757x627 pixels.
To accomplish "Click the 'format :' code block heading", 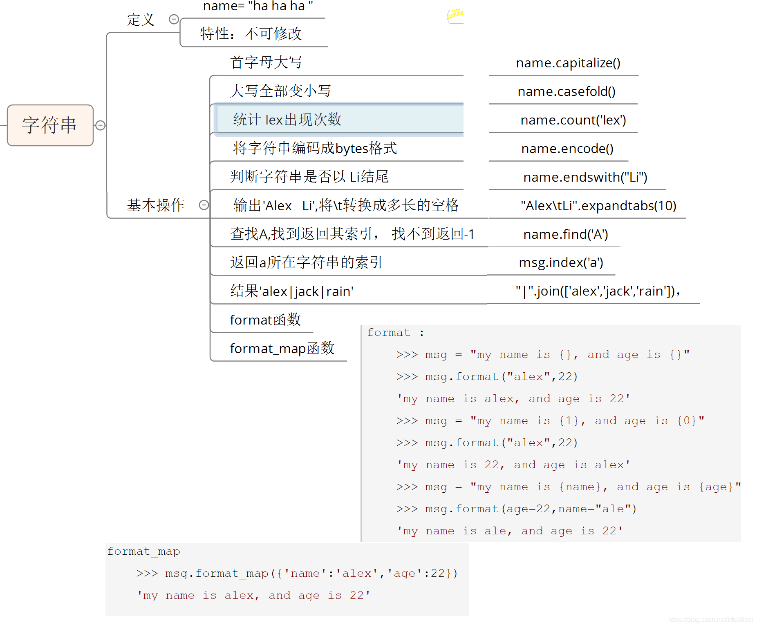I will (x=396, y=332).
